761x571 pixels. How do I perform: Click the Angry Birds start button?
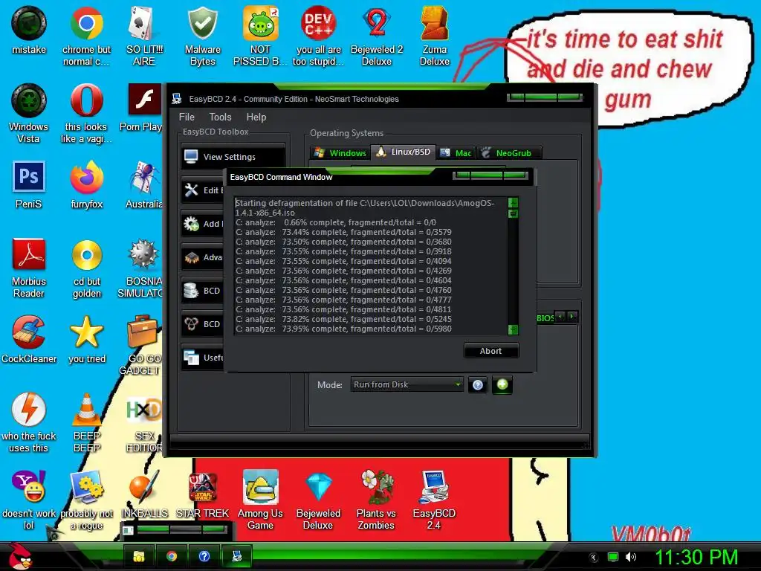pyautogui.click(x=19, y=556)
